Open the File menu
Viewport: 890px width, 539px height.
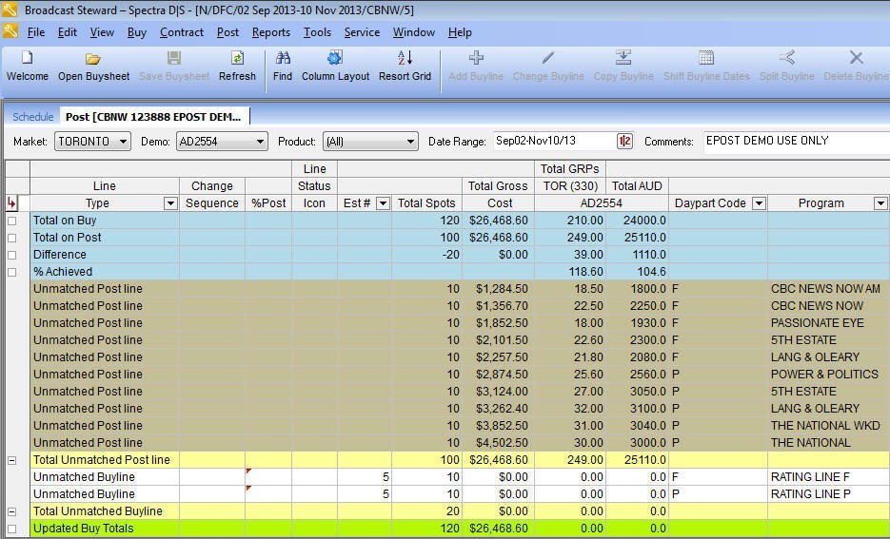click(36, 32)
